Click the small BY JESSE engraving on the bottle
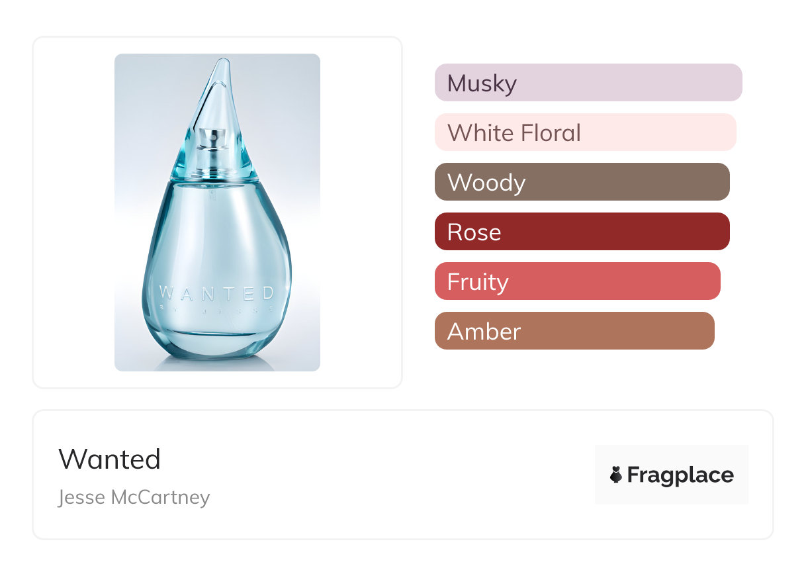806x572 pixels. 216,308
